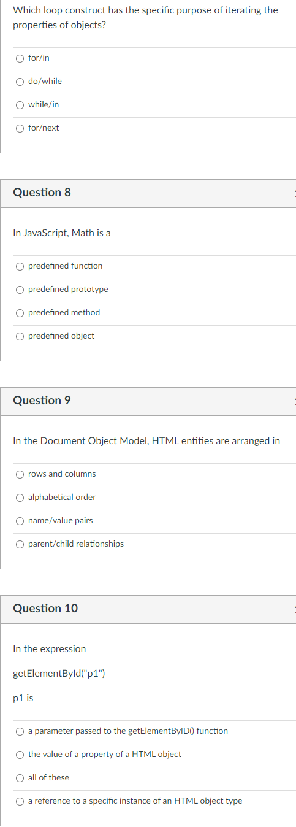296x827 pixels.
Task: Choose alphabetical order option
Action: [20, 498]
